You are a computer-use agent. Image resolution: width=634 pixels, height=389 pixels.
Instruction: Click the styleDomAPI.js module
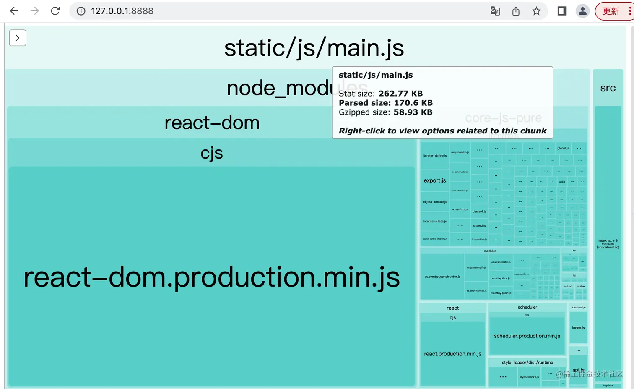coord(529,377)
